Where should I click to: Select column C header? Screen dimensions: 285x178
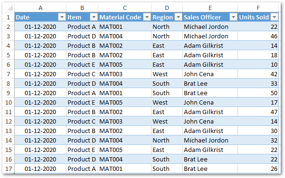pyautogui.click(x=124, y=8)
